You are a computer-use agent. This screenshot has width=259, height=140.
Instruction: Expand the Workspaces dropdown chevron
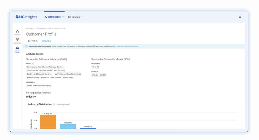(63, 17)
